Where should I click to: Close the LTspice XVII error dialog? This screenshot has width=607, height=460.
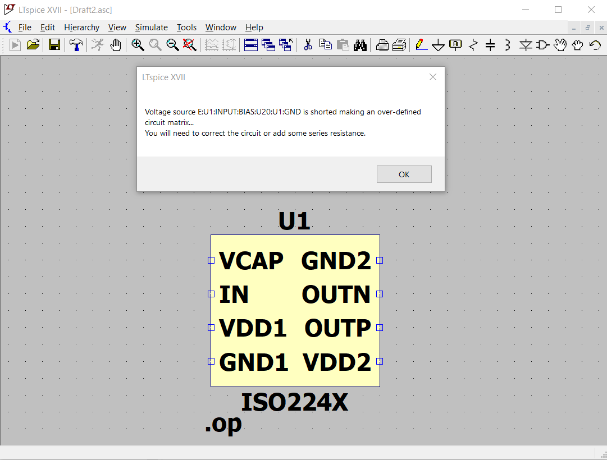433,77
